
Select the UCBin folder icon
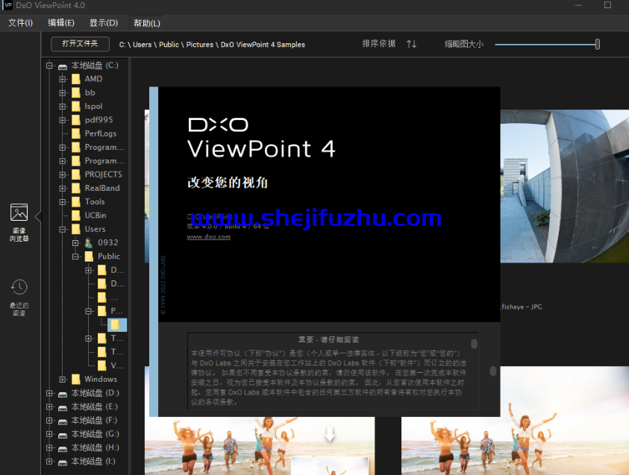76,216
